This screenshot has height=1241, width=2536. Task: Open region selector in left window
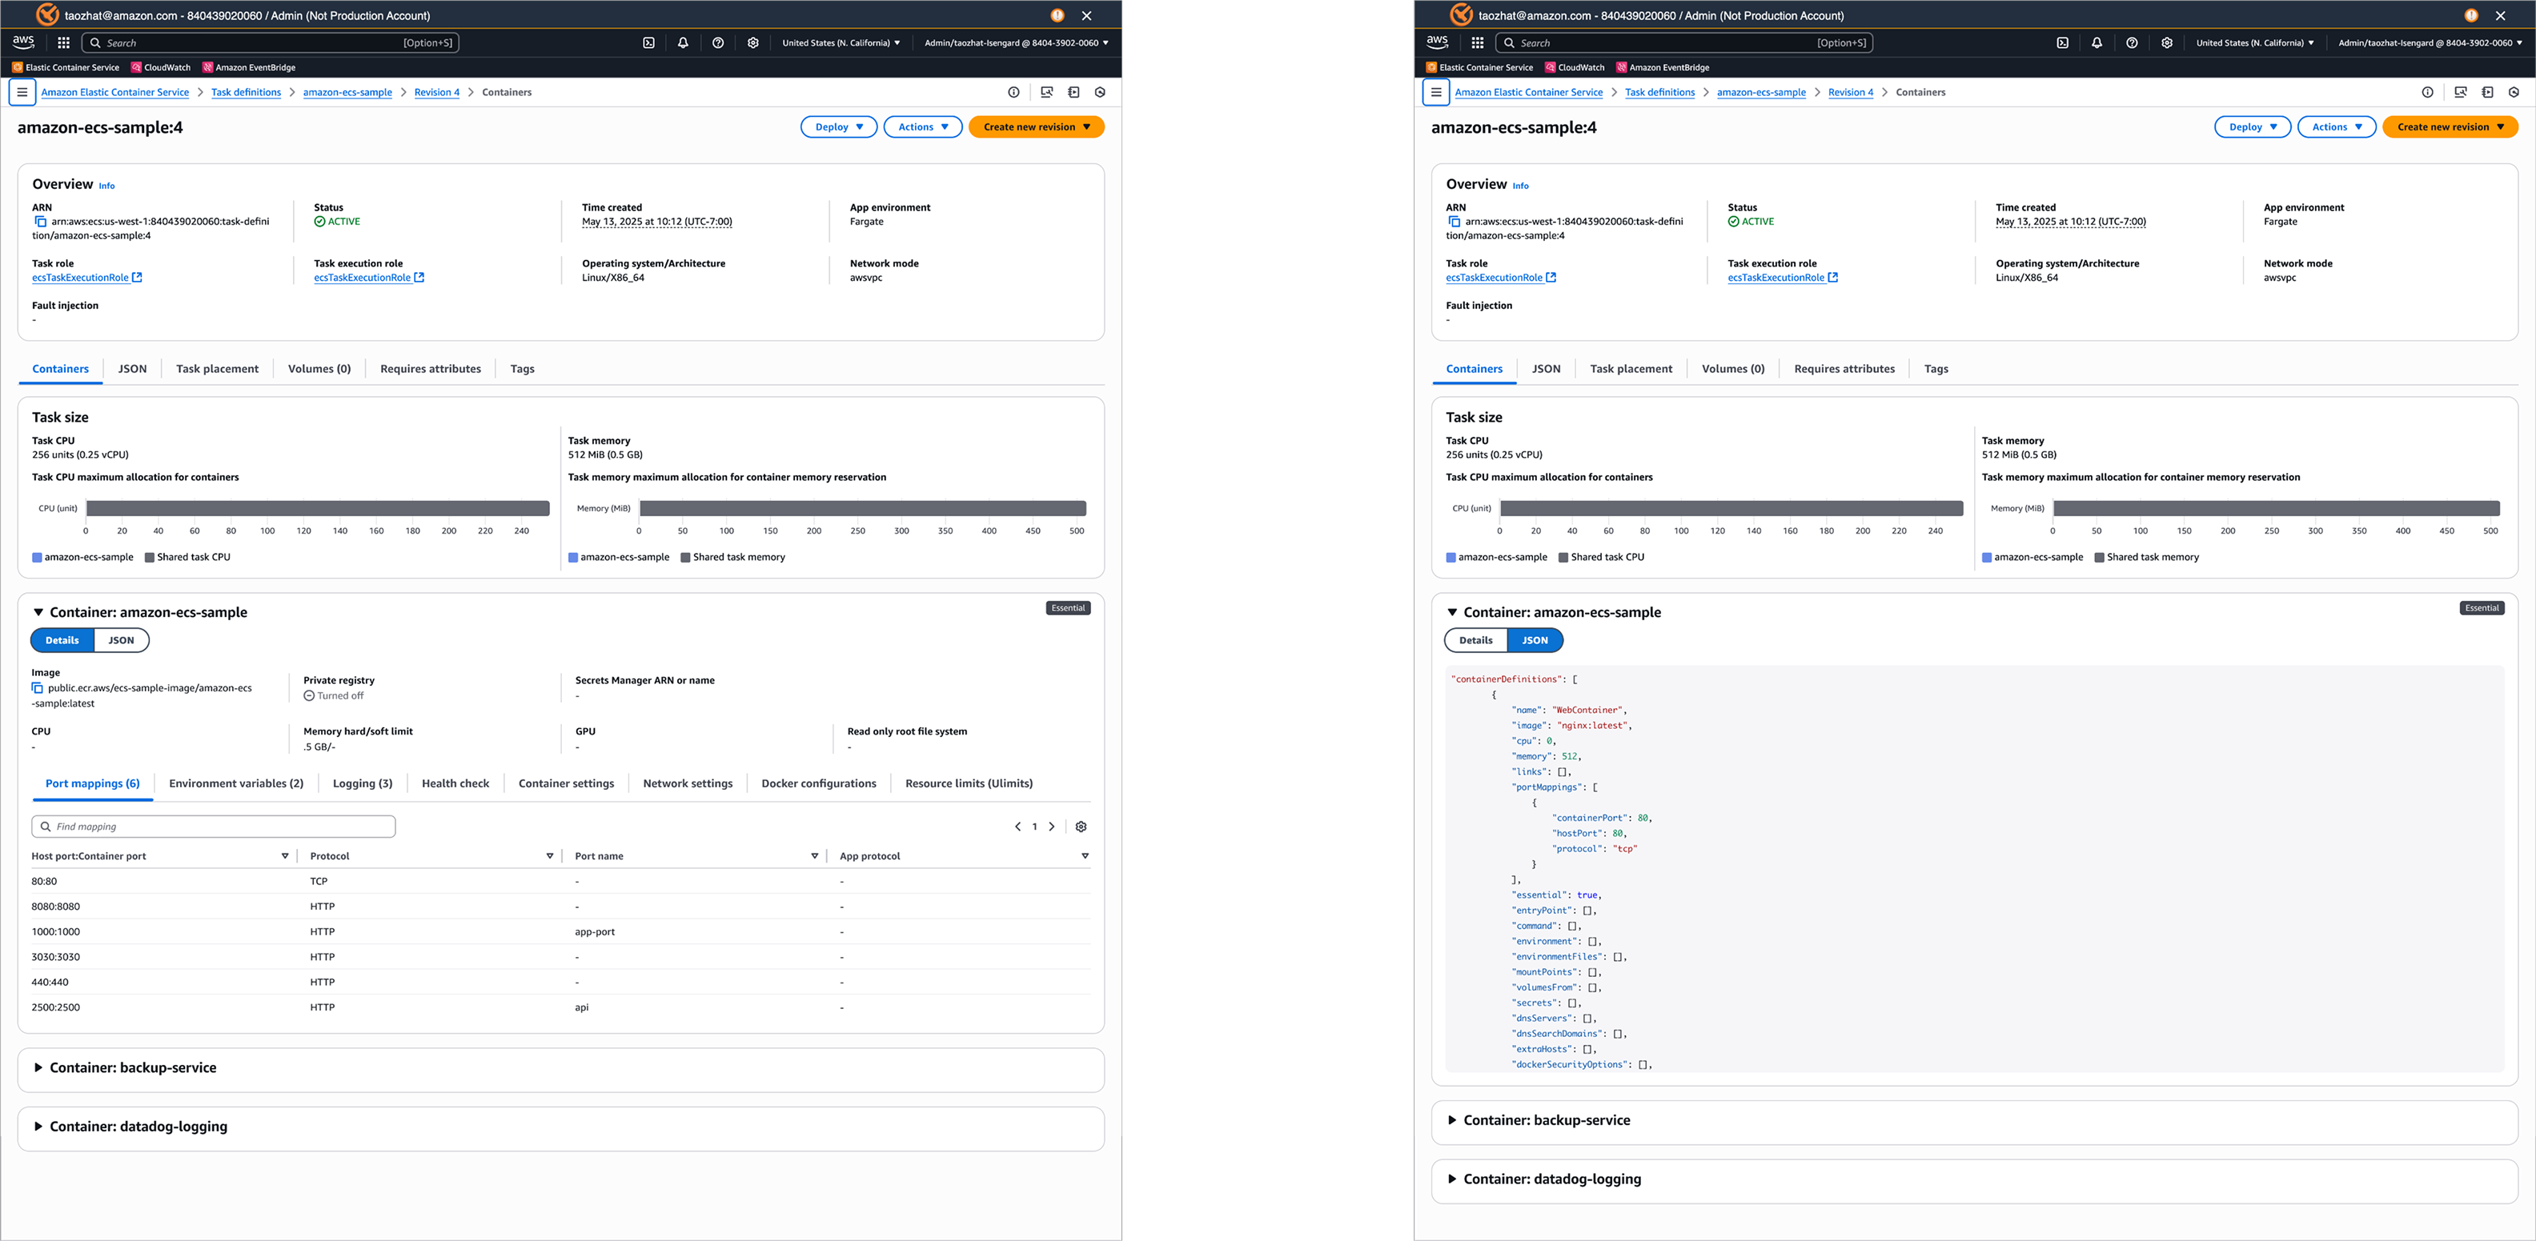841,43
